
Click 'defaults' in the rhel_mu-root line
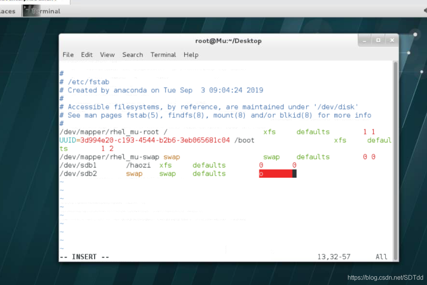[x=313, y=132]
